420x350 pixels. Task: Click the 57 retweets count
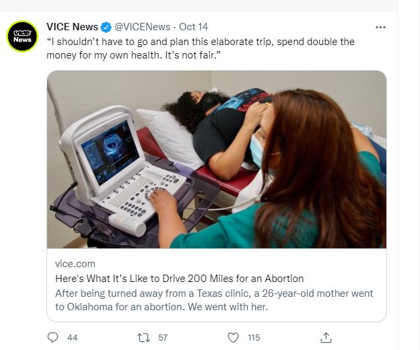click(163, 338)
